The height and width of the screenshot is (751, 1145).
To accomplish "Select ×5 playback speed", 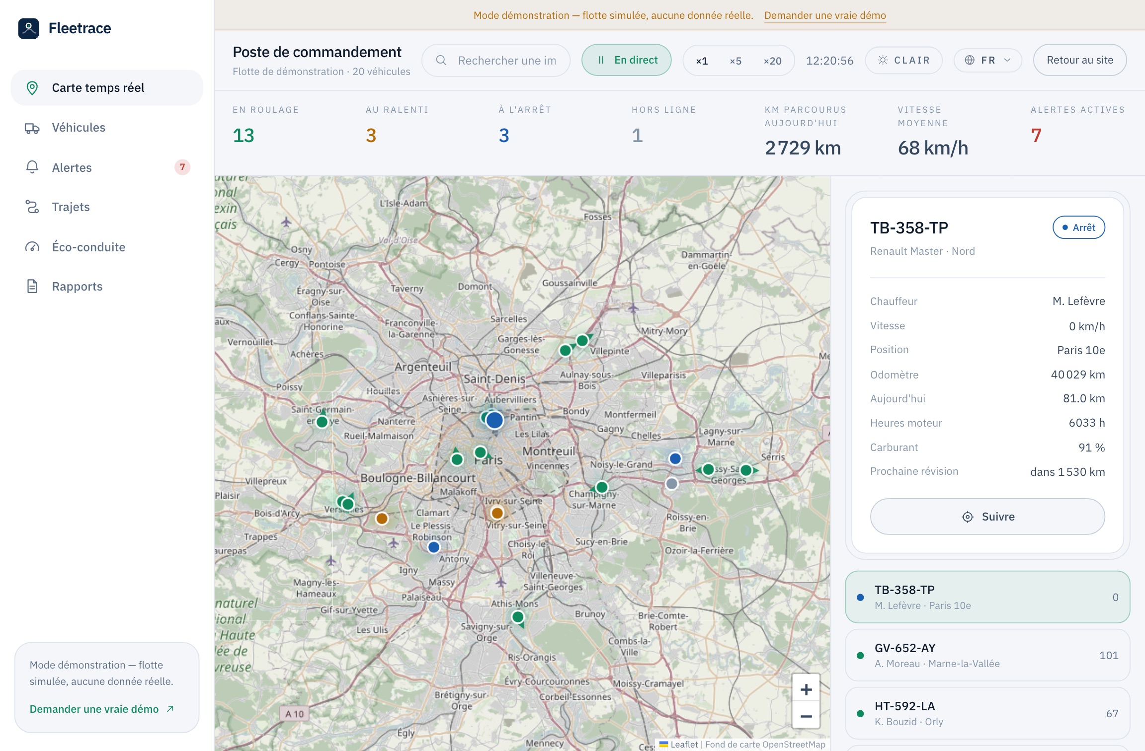I will coord(736,61).
